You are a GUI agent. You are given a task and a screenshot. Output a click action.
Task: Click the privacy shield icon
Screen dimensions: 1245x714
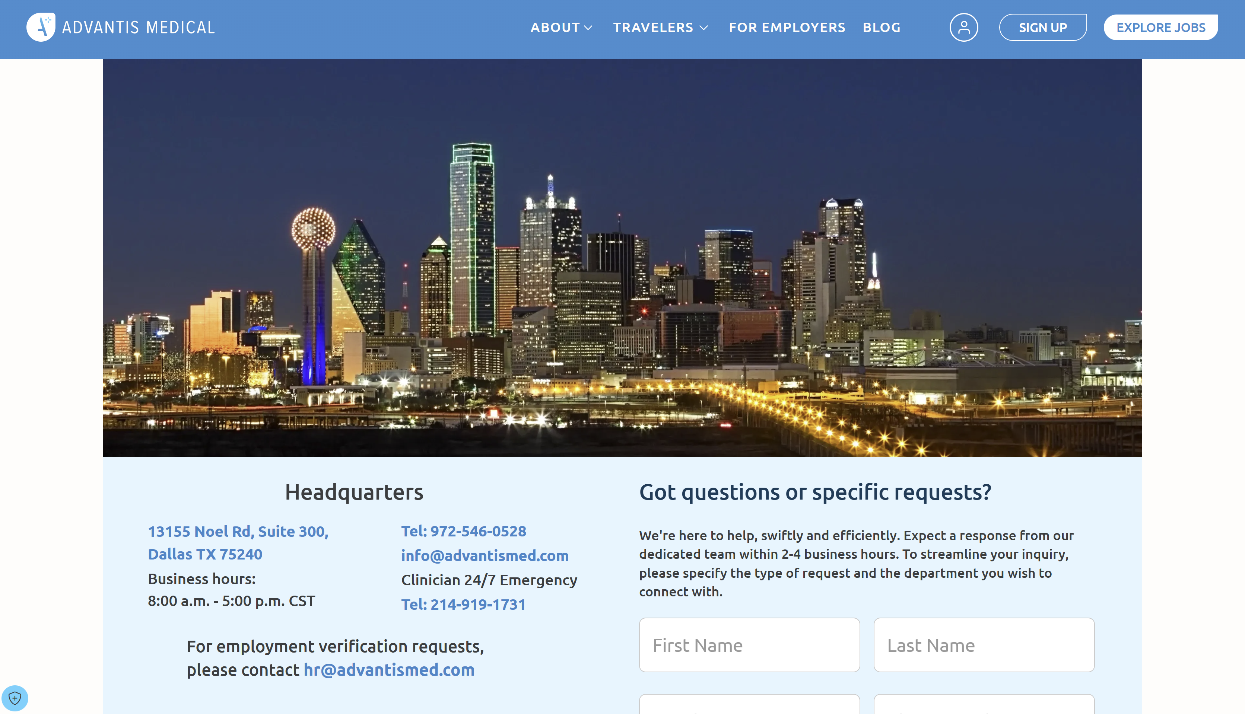15,698
